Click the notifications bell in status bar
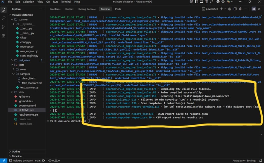 260,161
